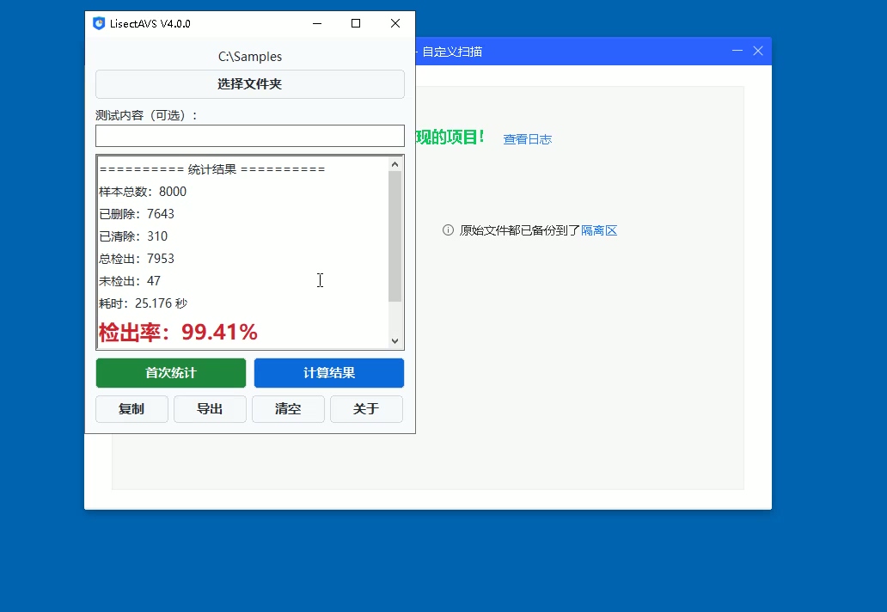Open the 隔离区 quarantine link
887x612 pixels.
tap(599, 230)
